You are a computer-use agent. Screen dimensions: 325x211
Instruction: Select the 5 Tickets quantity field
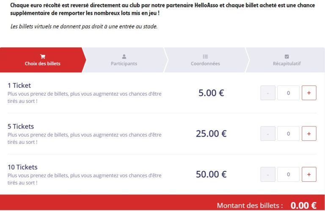pyautogui.click(x=288, y=134)
